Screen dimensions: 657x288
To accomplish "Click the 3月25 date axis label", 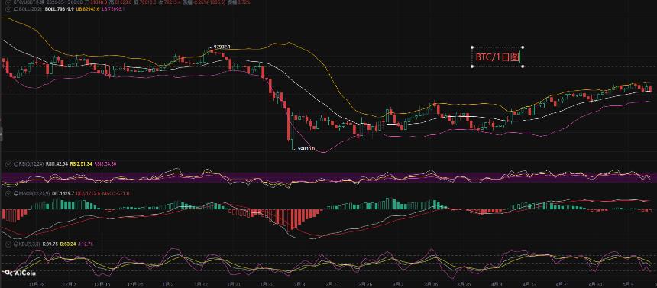I will click(x=464, y=284).
